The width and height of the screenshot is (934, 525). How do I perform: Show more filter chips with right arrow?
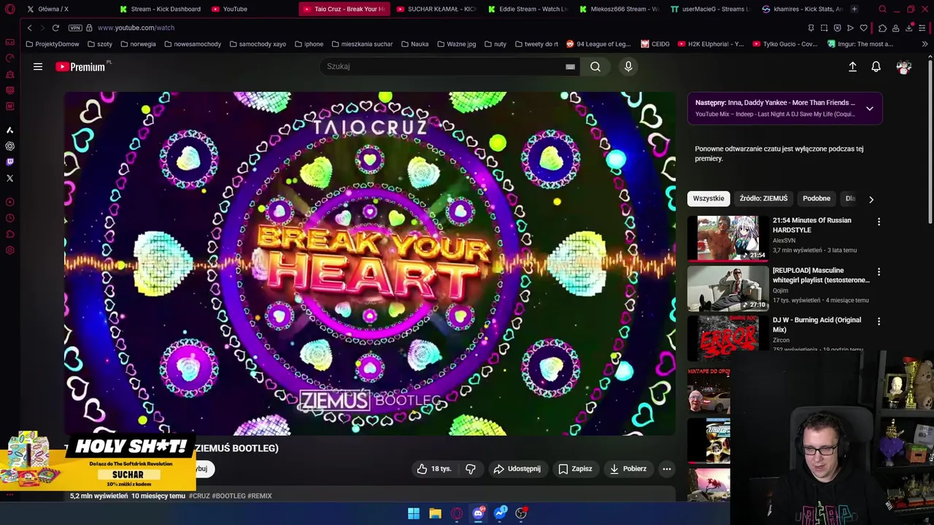tap(871, 199)
